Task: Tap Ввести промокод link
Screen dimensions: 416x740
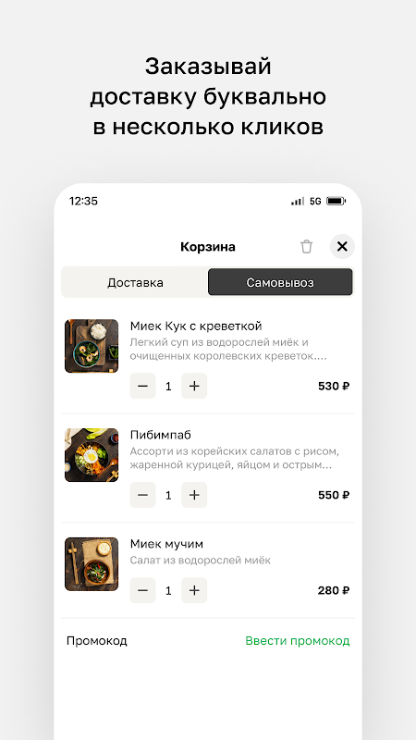Action: point(298,641)
